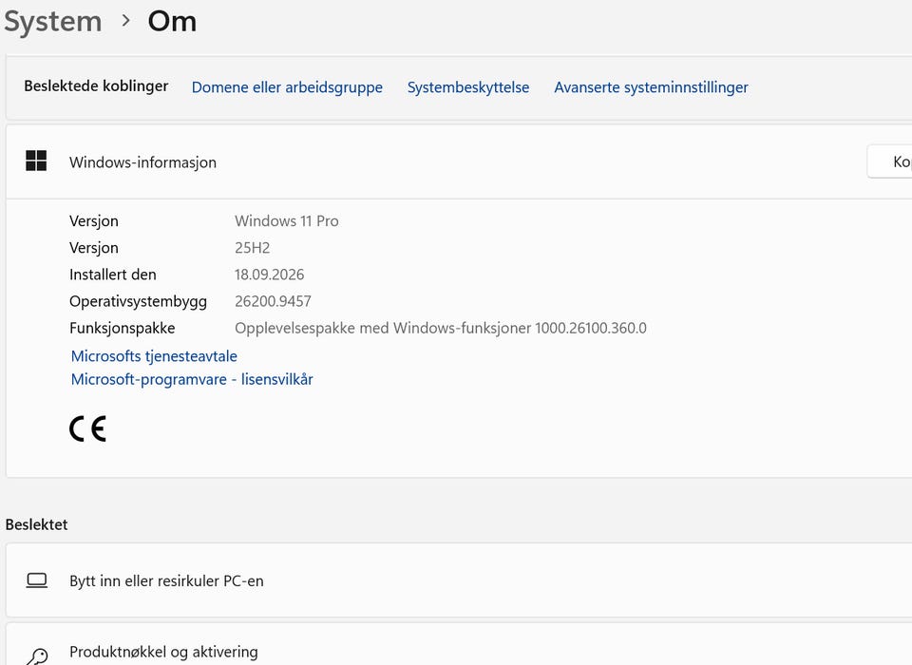Go back to System breadcrumb

53,22
